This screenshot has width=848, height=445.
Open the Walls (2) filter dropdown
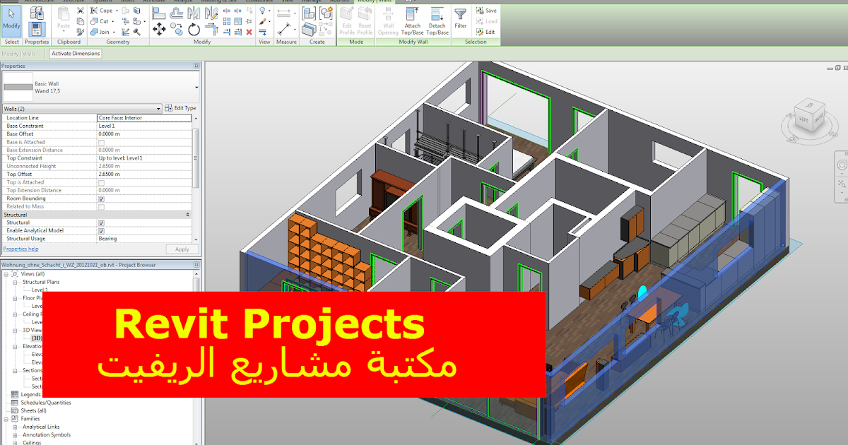point(158,108)
